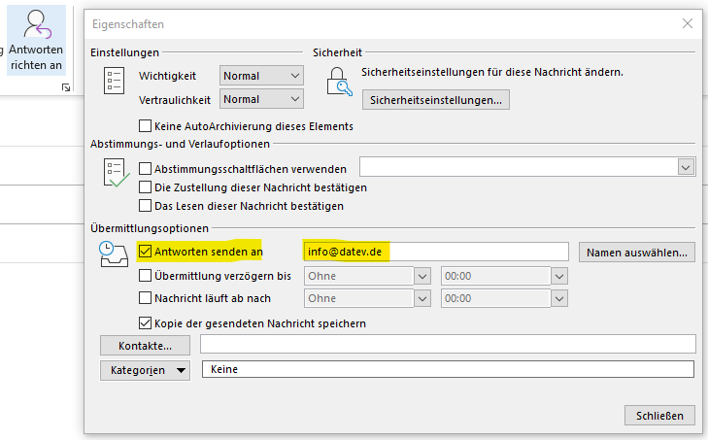
Task: Click the settings checklist icon next to Wichtigkeit
Action: point(114,81)
